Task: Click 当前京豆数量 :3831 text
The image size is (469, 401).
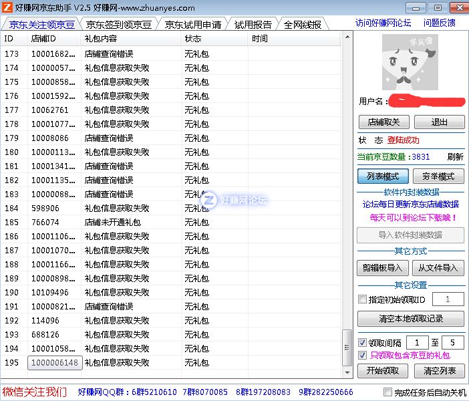Action: [394, 157]
